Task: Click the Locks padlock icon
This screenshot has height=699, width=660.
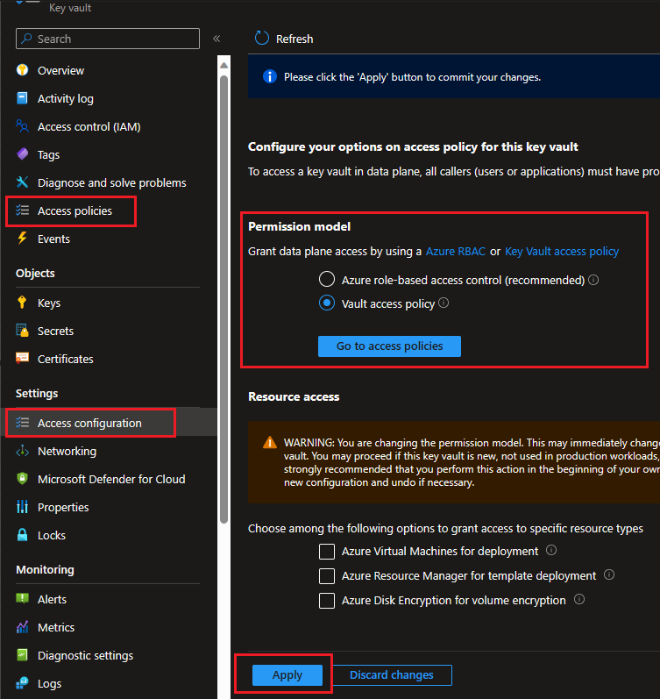Action: 22,535
